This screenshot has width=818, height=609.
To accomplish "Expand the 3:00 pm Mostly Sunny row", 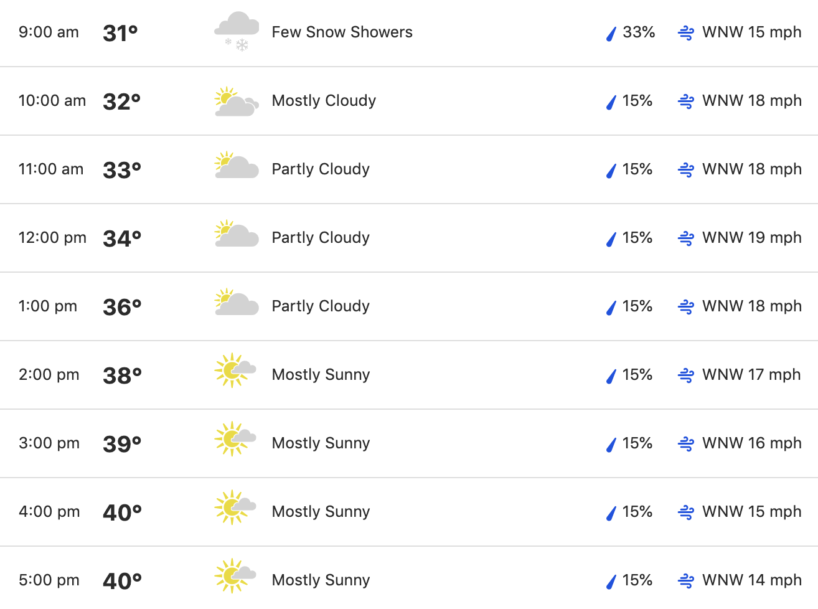I will click(409, 443).
